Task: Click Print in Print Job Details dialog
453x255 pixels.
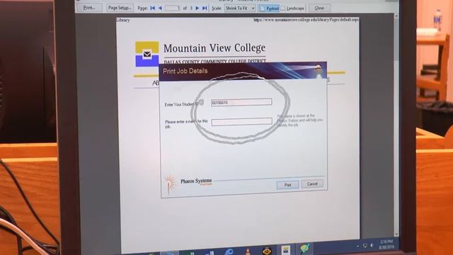Action: tap(287, 184)
